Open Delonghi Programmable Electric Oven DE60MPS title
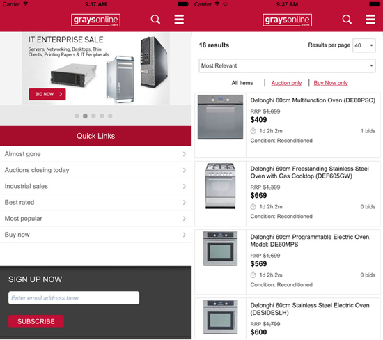The image size is (383, 340). coord(311,240)
